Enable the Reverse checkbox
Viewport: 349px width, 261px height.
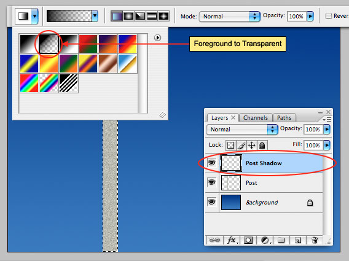(329, 16)
